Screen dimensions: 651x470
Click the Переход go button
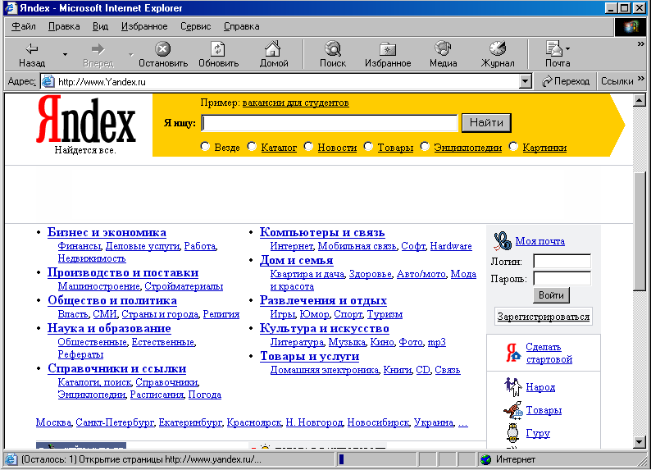[566, 81]
